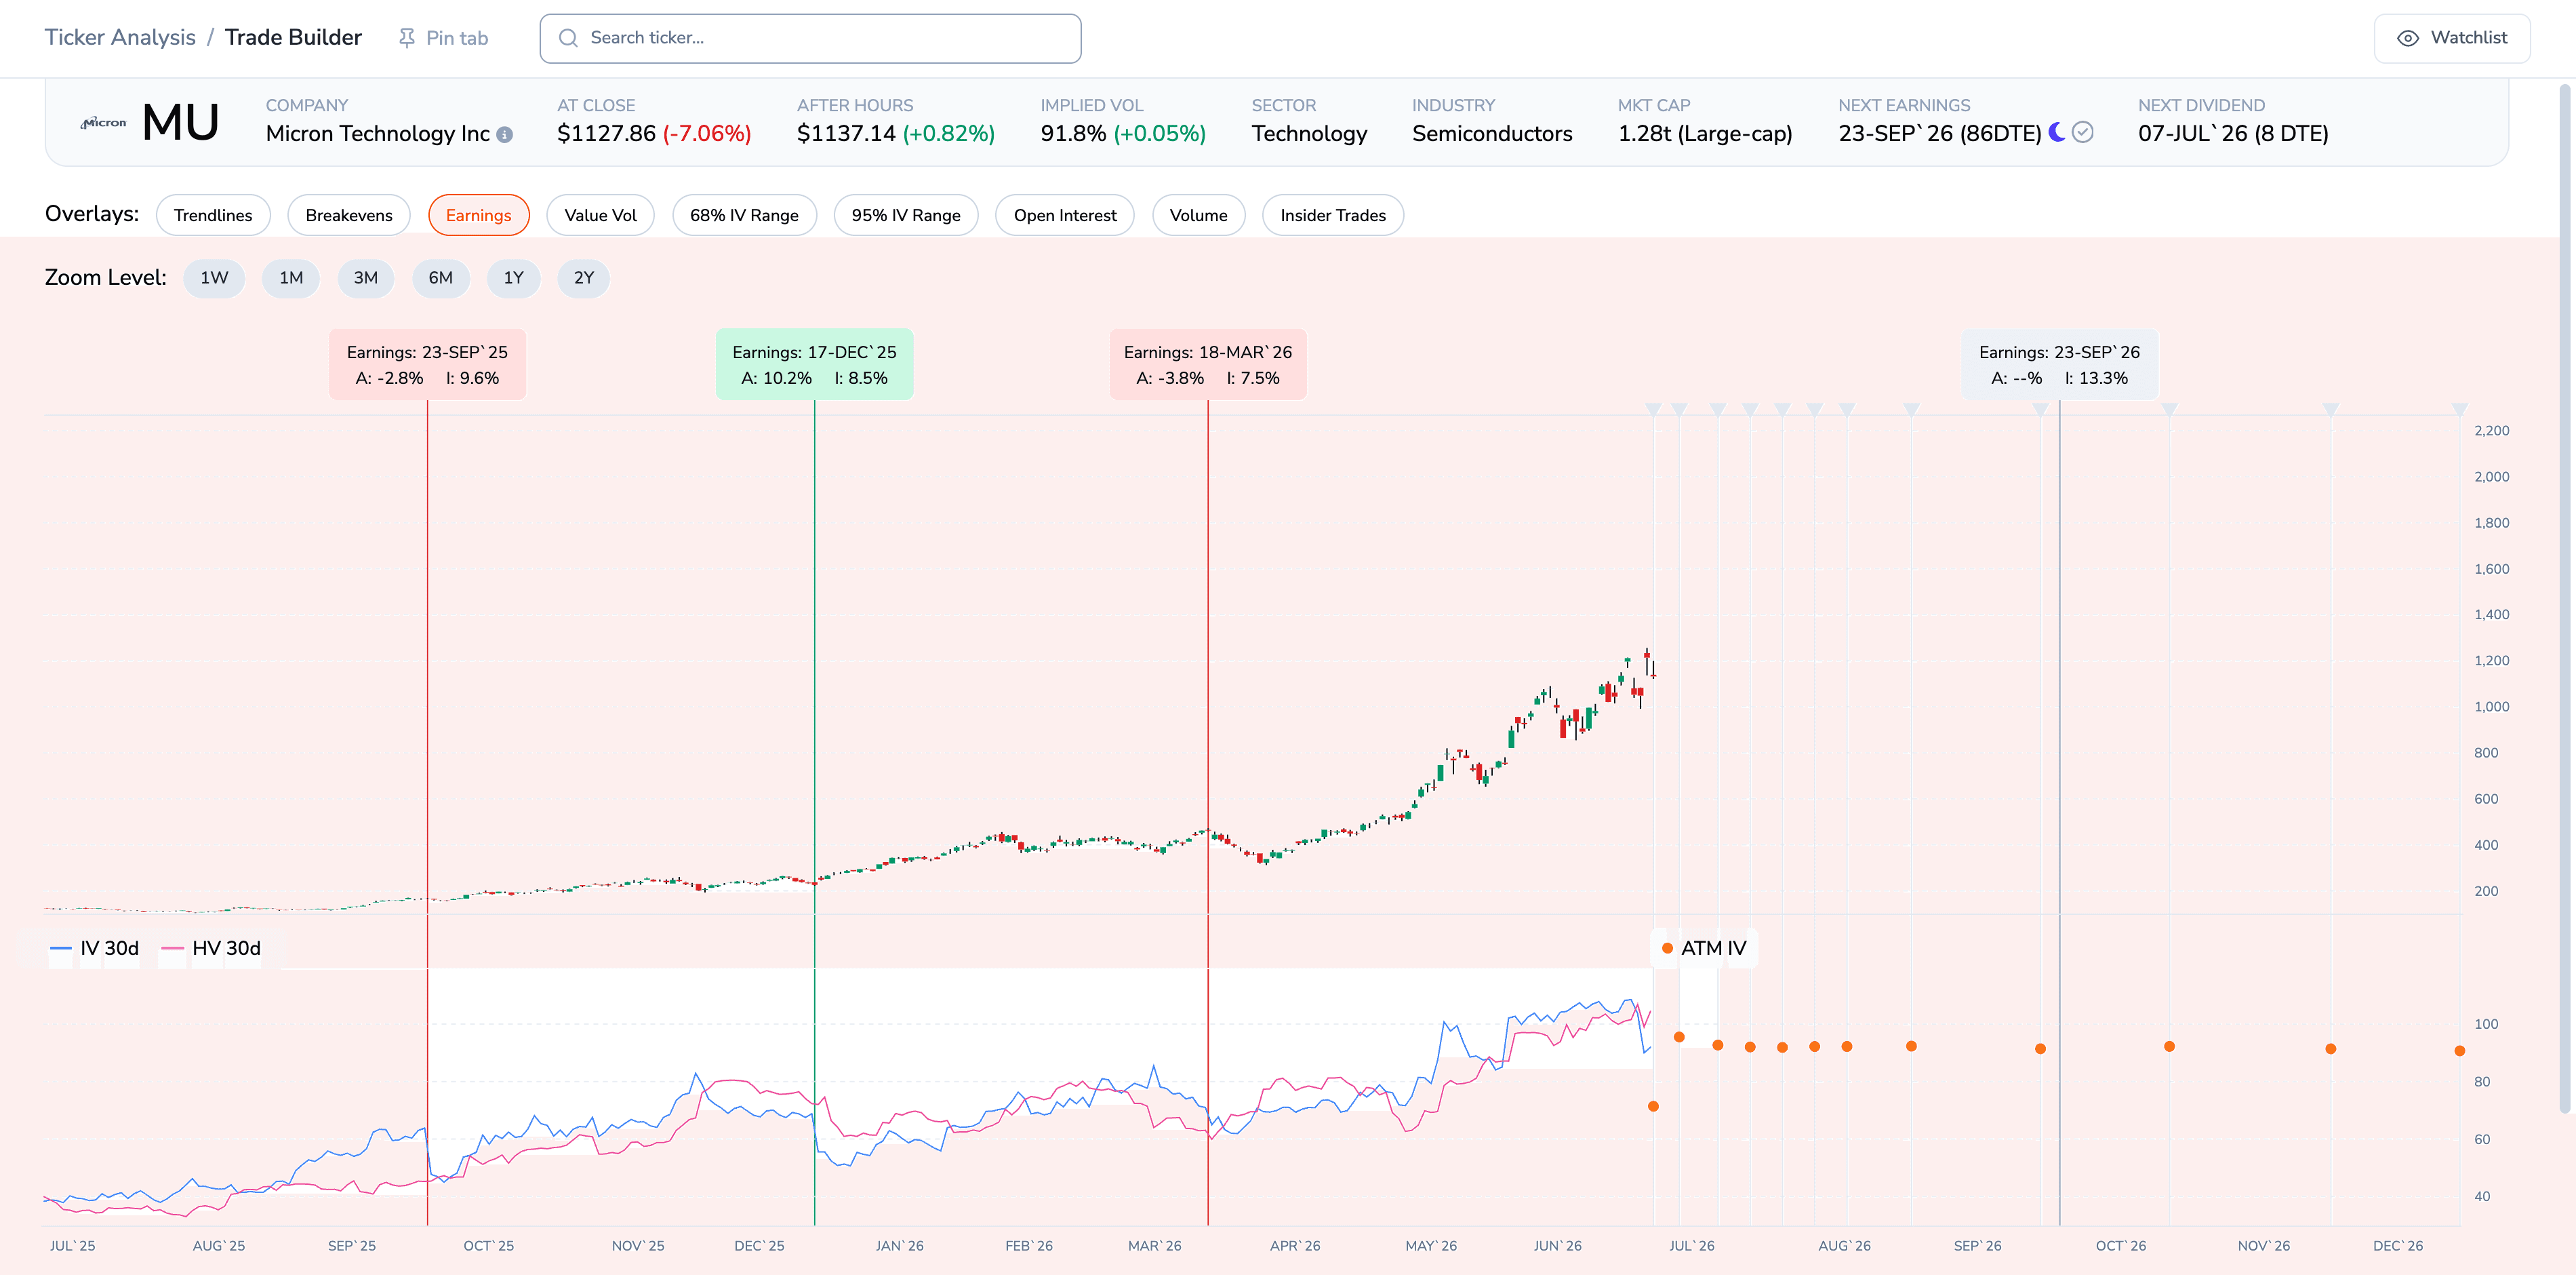Turn on the Open Interest overlay
The width and height of the screenshot is (2576, 1275).
point(1065,215)
